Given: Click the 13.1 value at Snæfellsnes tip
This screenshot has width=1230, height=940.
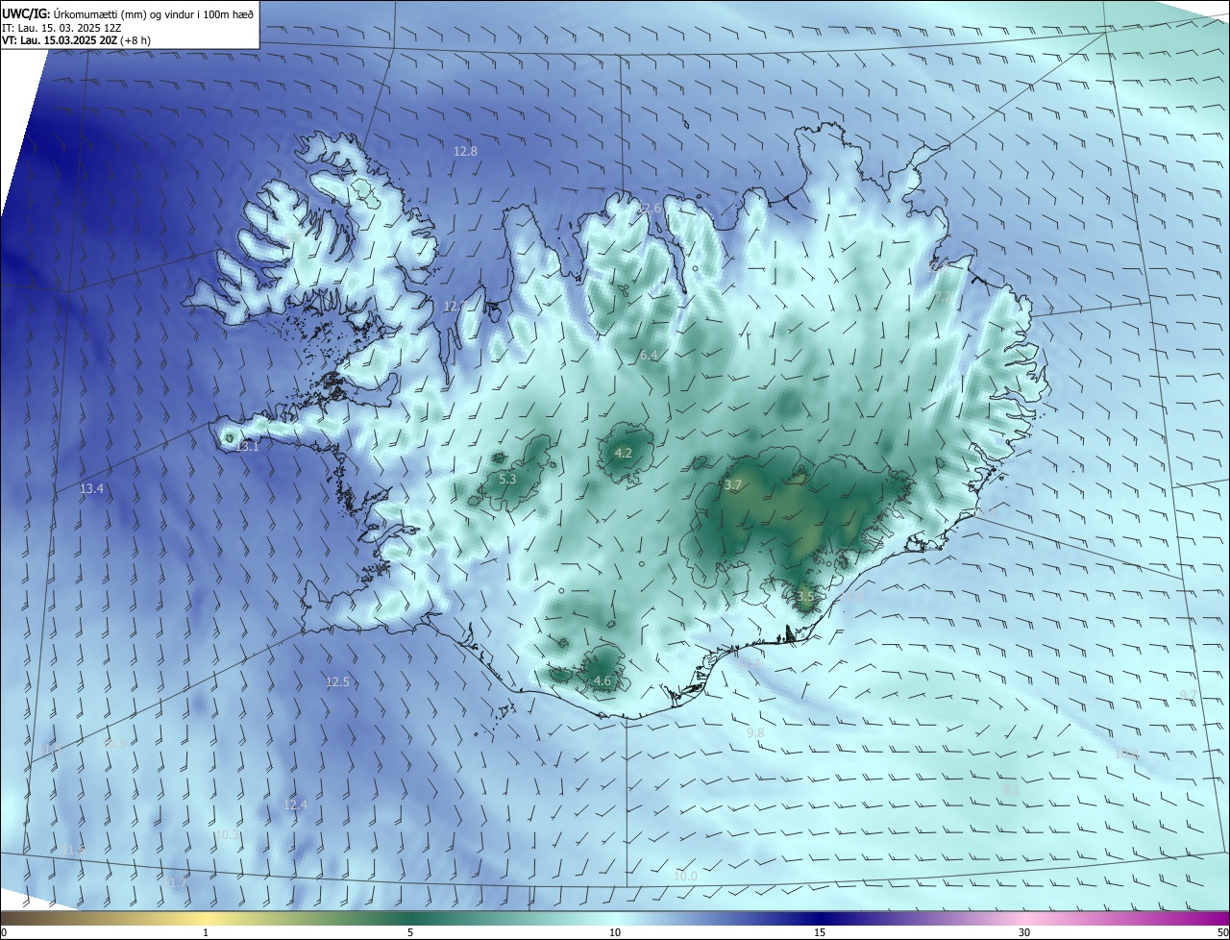Looking at the screenshot, I should click(x=248, y=447).
